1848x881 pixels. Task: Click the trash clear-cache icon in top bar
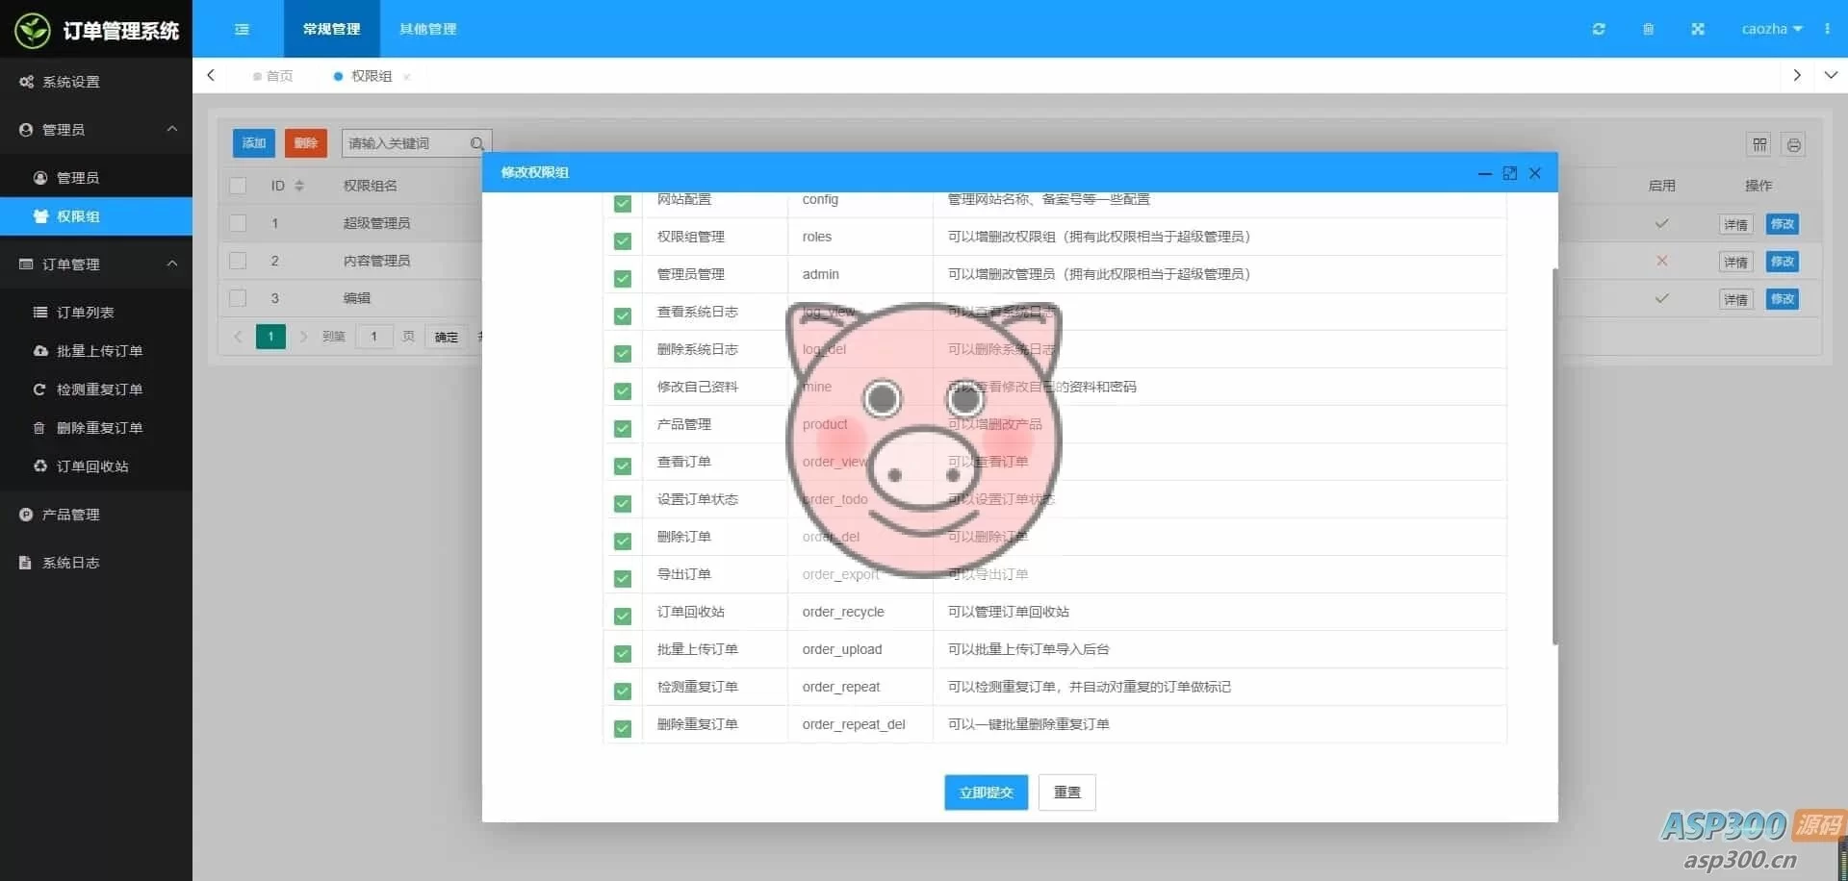point(1648,29)
